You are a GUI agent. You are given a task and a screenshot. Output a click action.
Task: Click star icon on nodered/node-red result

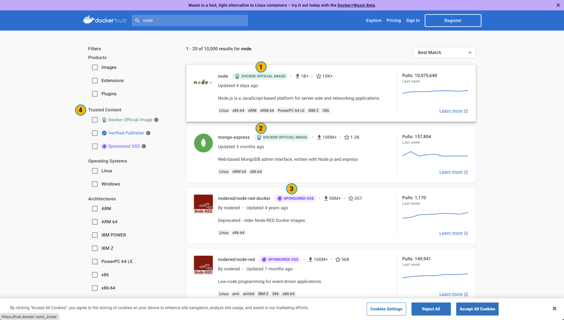(x=338, y=259)
